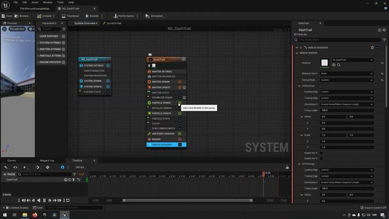Click the red timeline playhead marker
This screenshot has width=389, height=219.
pyautogui.click(x=263, y=174)
